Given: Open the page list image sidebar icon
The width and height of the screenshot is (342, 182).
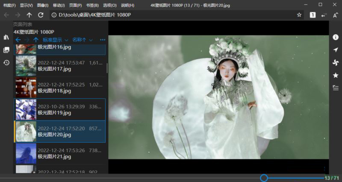Looking at the screenshot, I should pyautogui.click(x=6, y=50).
